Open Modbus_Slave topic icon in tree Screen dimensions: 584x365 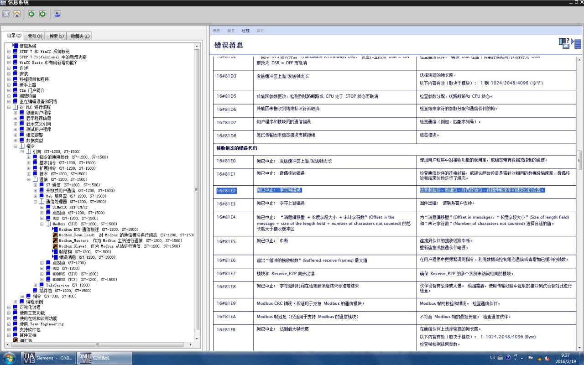(x=55, y=246)
